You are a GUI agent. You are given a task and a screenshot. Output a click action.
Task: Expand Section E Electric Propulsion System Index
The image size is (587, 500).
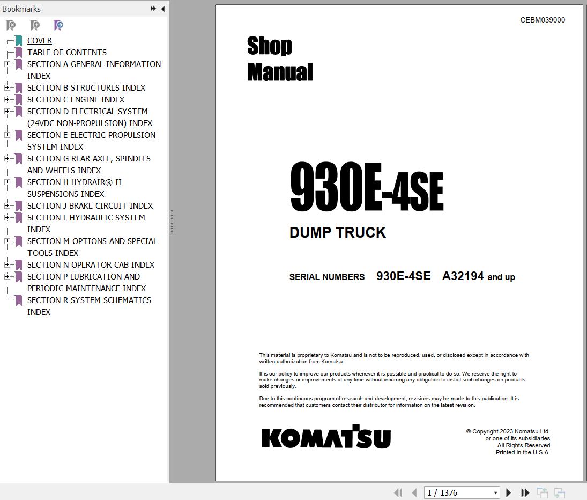7,135
